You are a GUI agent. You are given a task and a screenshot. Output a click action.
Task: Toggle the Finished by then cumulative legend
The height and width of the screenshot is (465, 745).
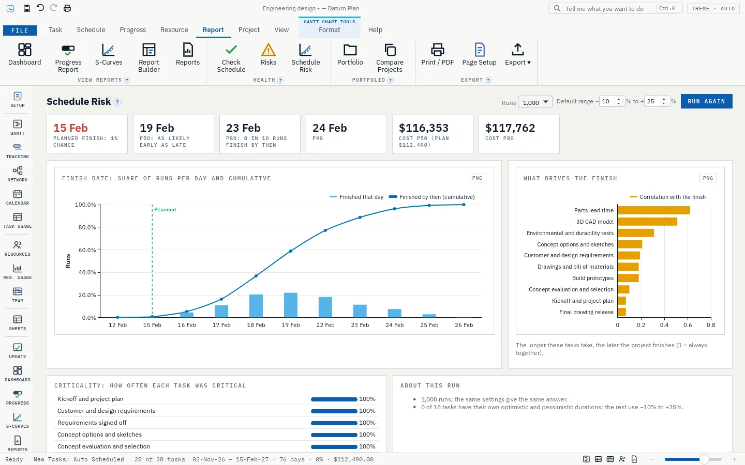click(431, 197)
